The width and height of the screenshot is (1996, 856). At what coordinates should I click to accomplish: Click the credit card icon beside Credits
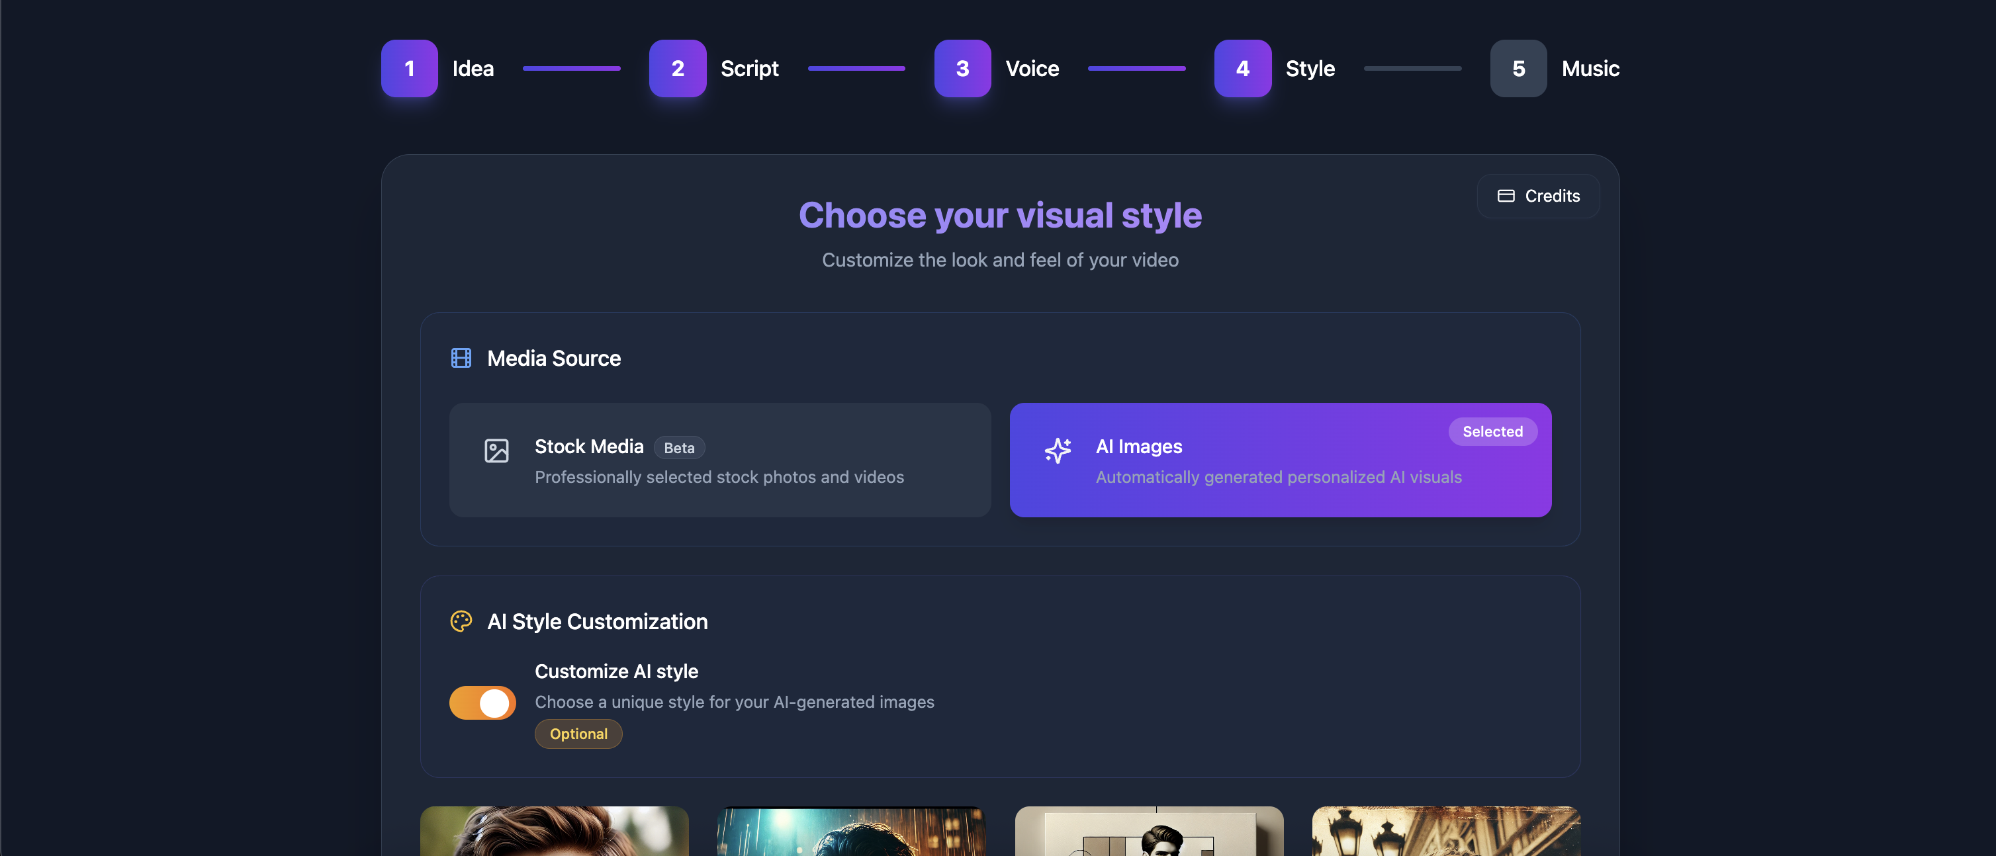pos(1506,196)
